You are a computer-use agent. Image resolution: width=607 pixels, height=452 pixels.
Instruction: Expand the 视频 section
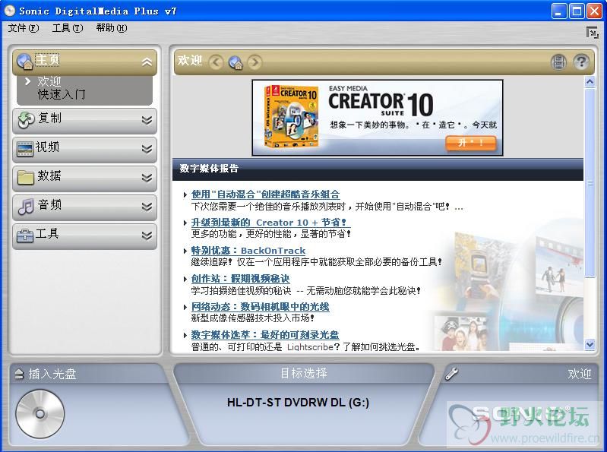click(x=147, y=149)
